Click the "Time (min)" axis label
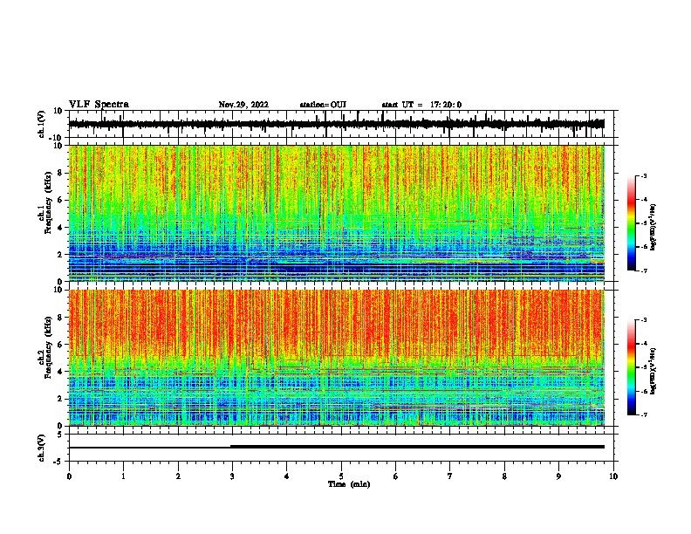Image resolution: width=691 pixels, height=534 pixels. (349, 484)
